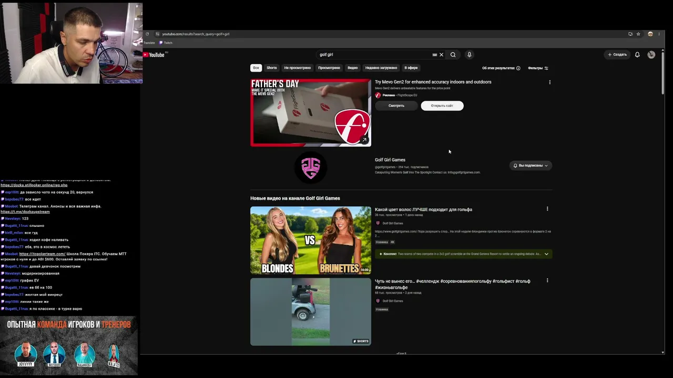Select the 'В эфире' filter chip

pos(411,68)
